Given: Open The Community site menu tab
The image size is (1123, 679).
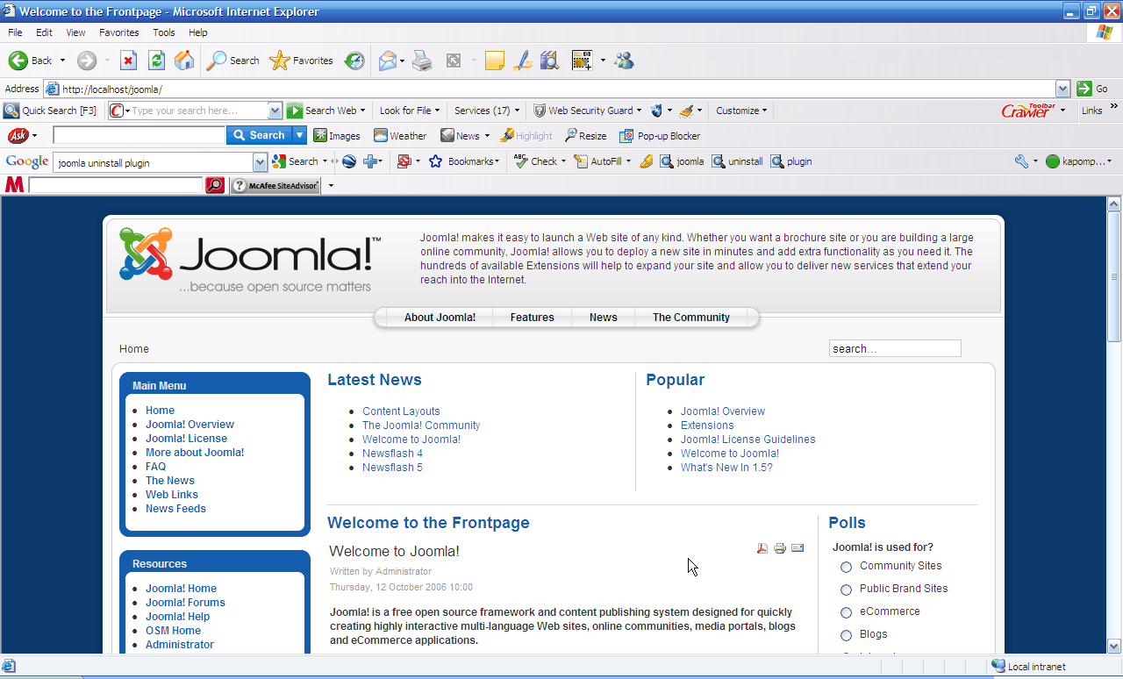Looking at the screenshot, I should (x=690, y=318).
